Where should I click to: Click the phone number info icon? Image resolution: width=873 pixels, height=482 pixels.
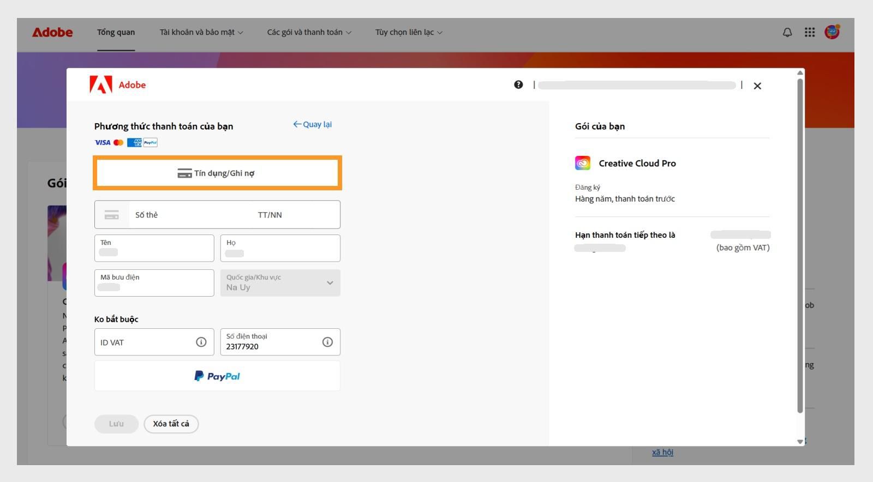coord(327,342)
